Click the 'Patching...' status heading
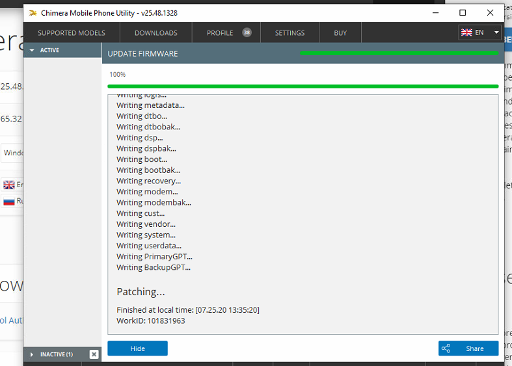The height and width of the screenshot is (366, 512). (141, 291)
